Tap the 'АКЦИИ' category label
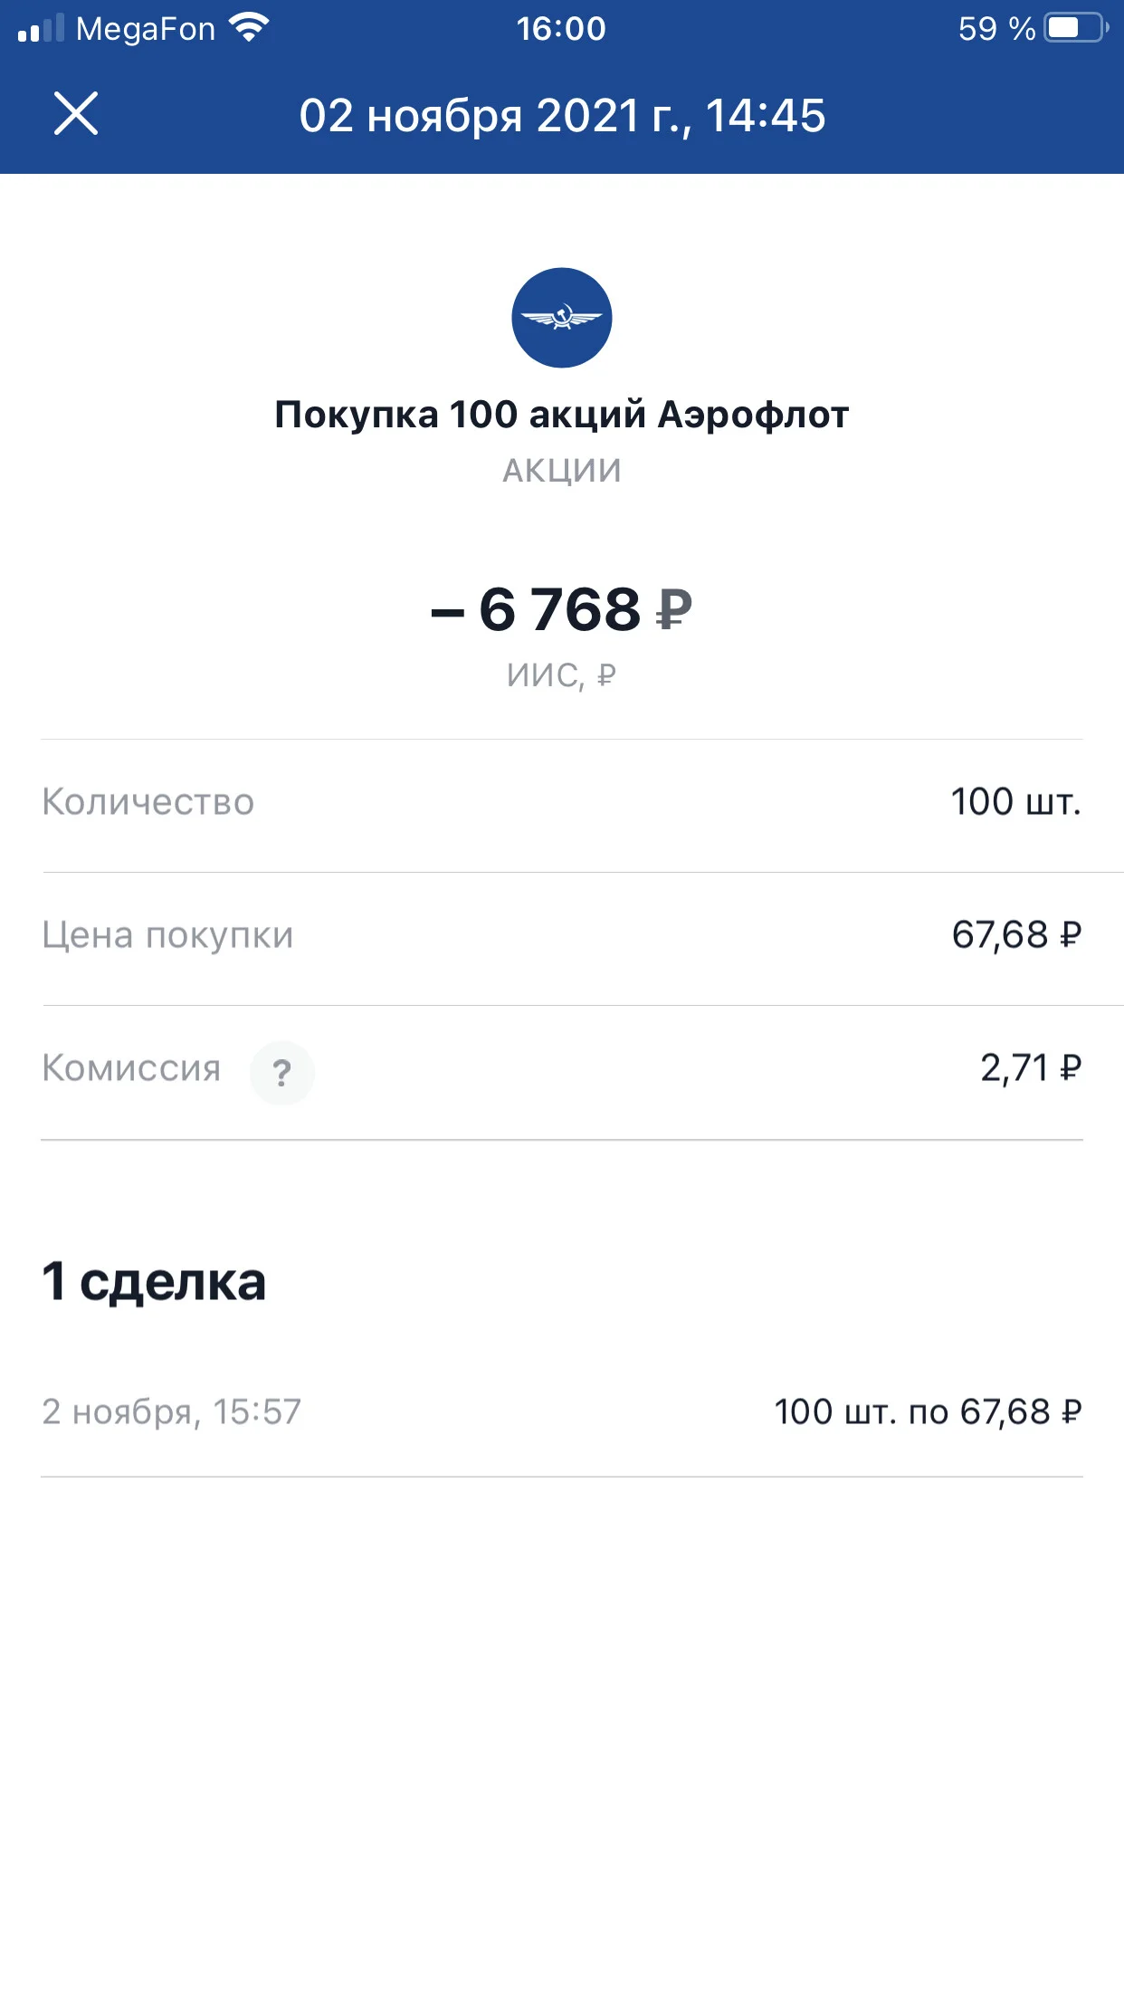Viewport: 1124px width, 1999px height. pos(562,471)
